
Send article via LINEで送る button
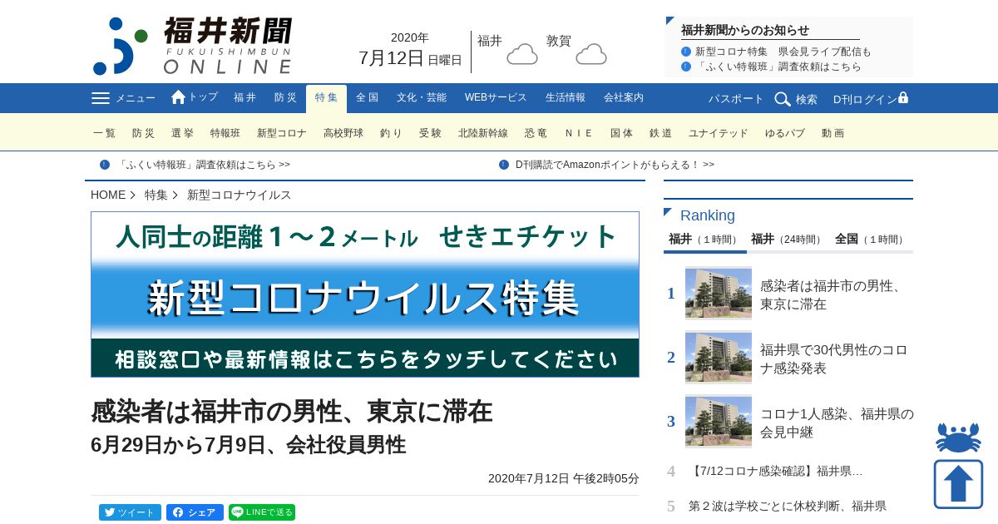(x=262, y=512)
